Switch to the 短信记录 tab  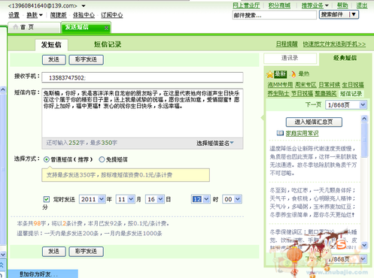(x=108, y=44)
